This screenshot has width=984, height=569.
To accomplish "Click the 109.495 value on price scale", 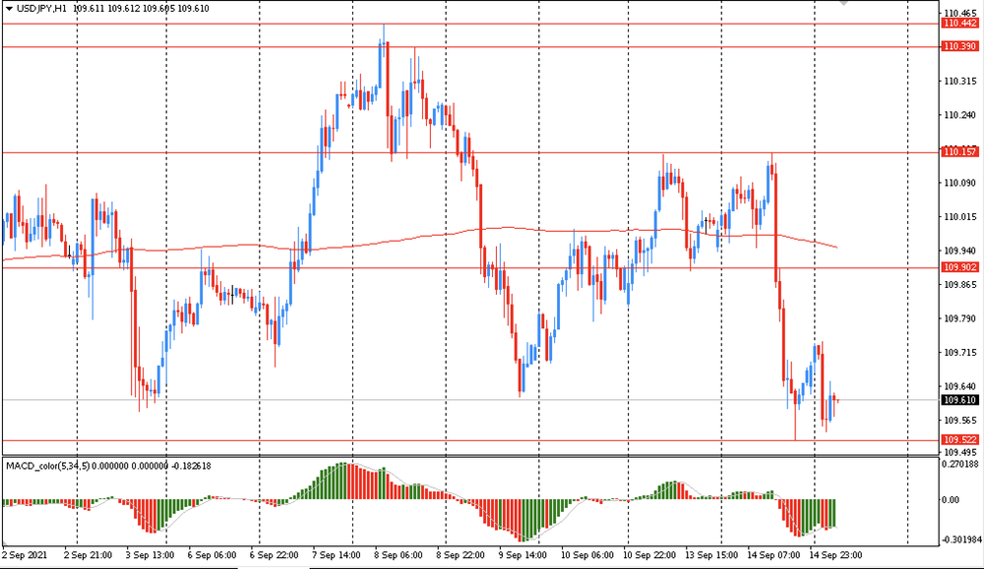I will 960,452.
